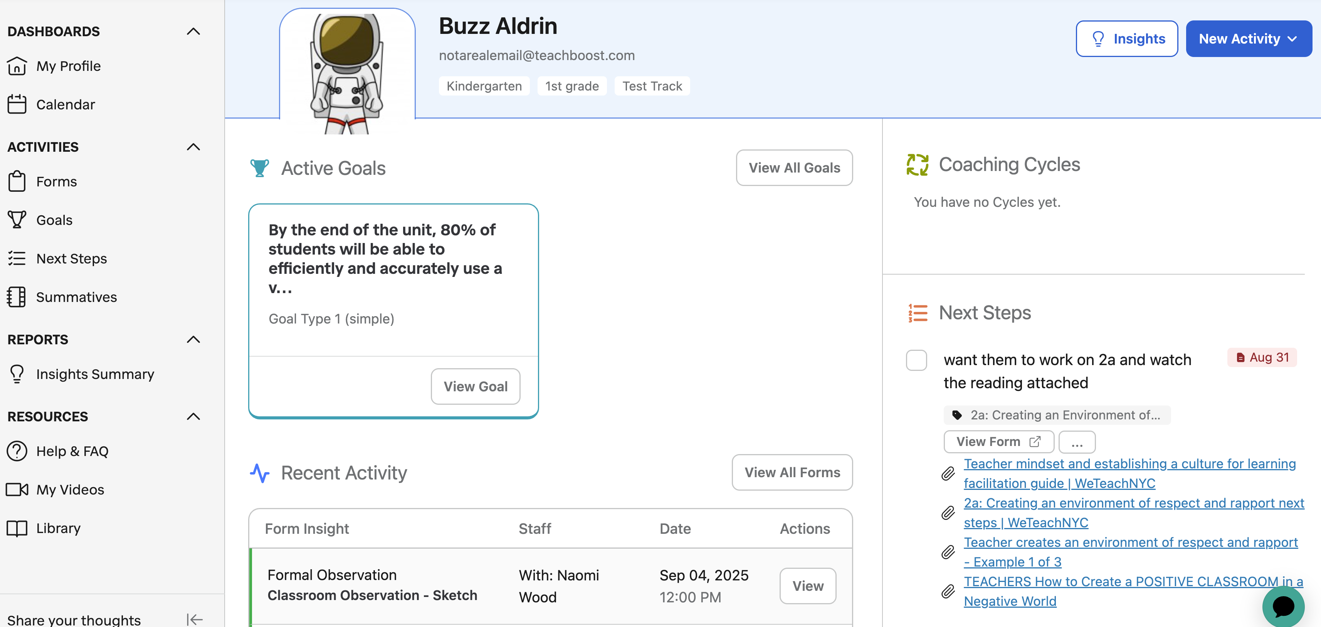Image resolution: width=1321 pixels, height=627 pixels.
Task: Collapse the Resources section
Action: point(193,416)
